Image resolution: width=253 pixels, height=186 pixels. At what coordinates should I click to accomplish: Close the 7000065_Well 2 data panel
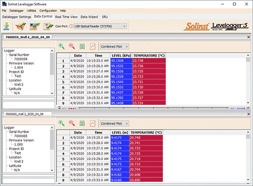click(248, 114)
